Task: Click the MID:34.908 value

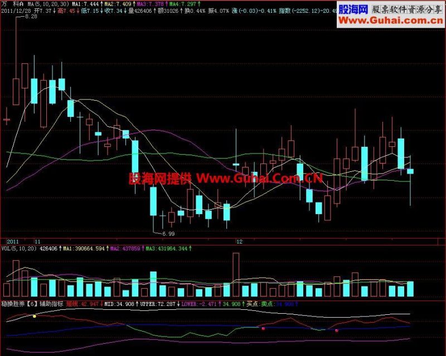Action: [x=119, y=304]
